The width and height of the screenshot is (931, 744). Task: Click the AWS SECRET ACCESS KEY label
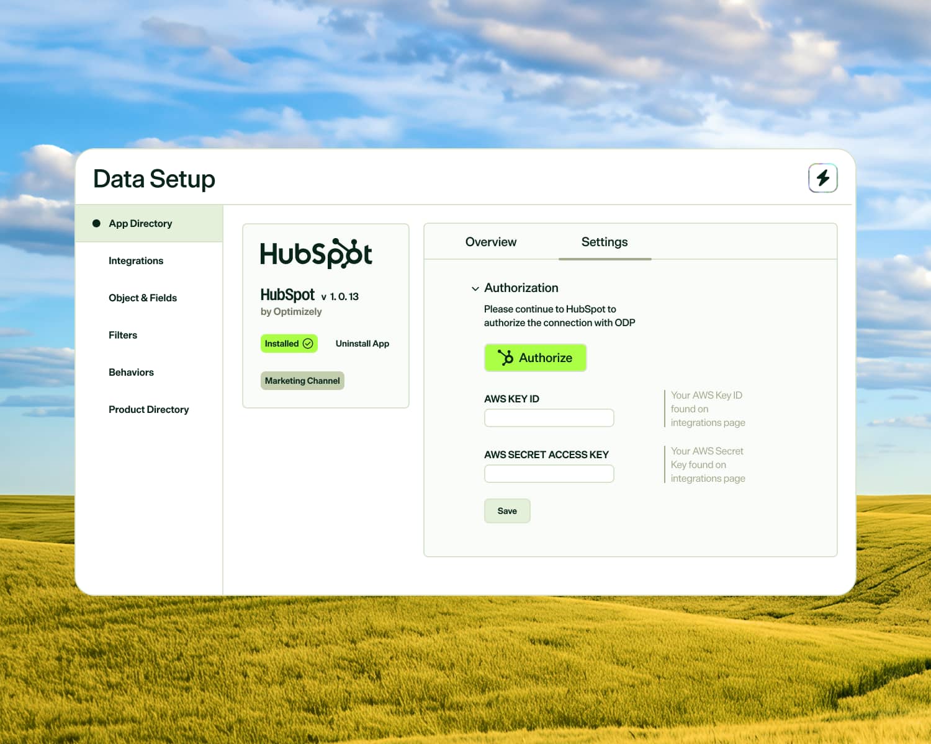546,454
